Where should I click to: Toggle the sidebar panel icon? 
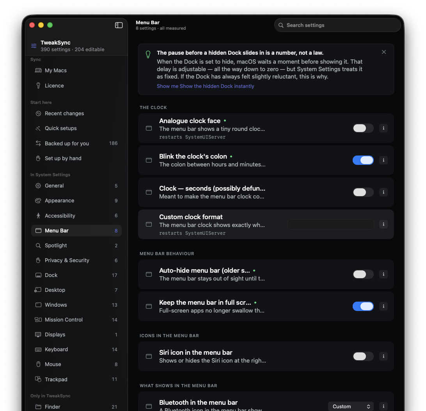[x=119, y=25]
